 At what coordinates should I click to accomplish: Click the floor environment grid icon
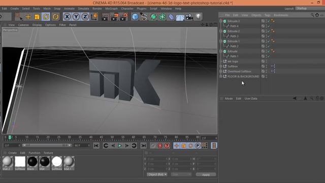tap(180, 17)
